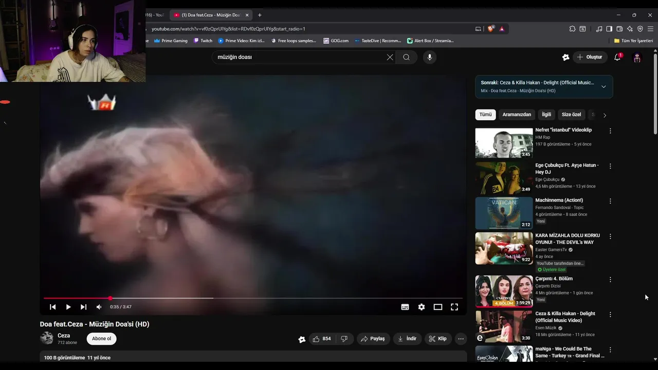Screen dimensions: 658x370
Task: Open Prime Gaming bookmark
Action: point(171,41)
